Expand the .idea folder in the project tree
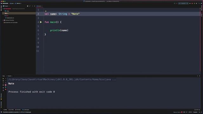This screenshot has height=114, width=203. [x=4, y=11]
